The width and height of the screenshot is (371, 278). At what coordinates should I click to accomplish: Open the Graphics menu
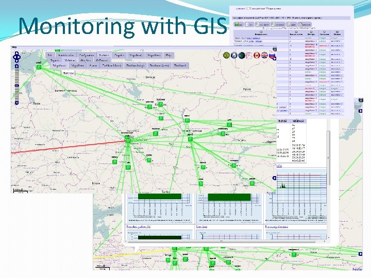click(119, 55)
